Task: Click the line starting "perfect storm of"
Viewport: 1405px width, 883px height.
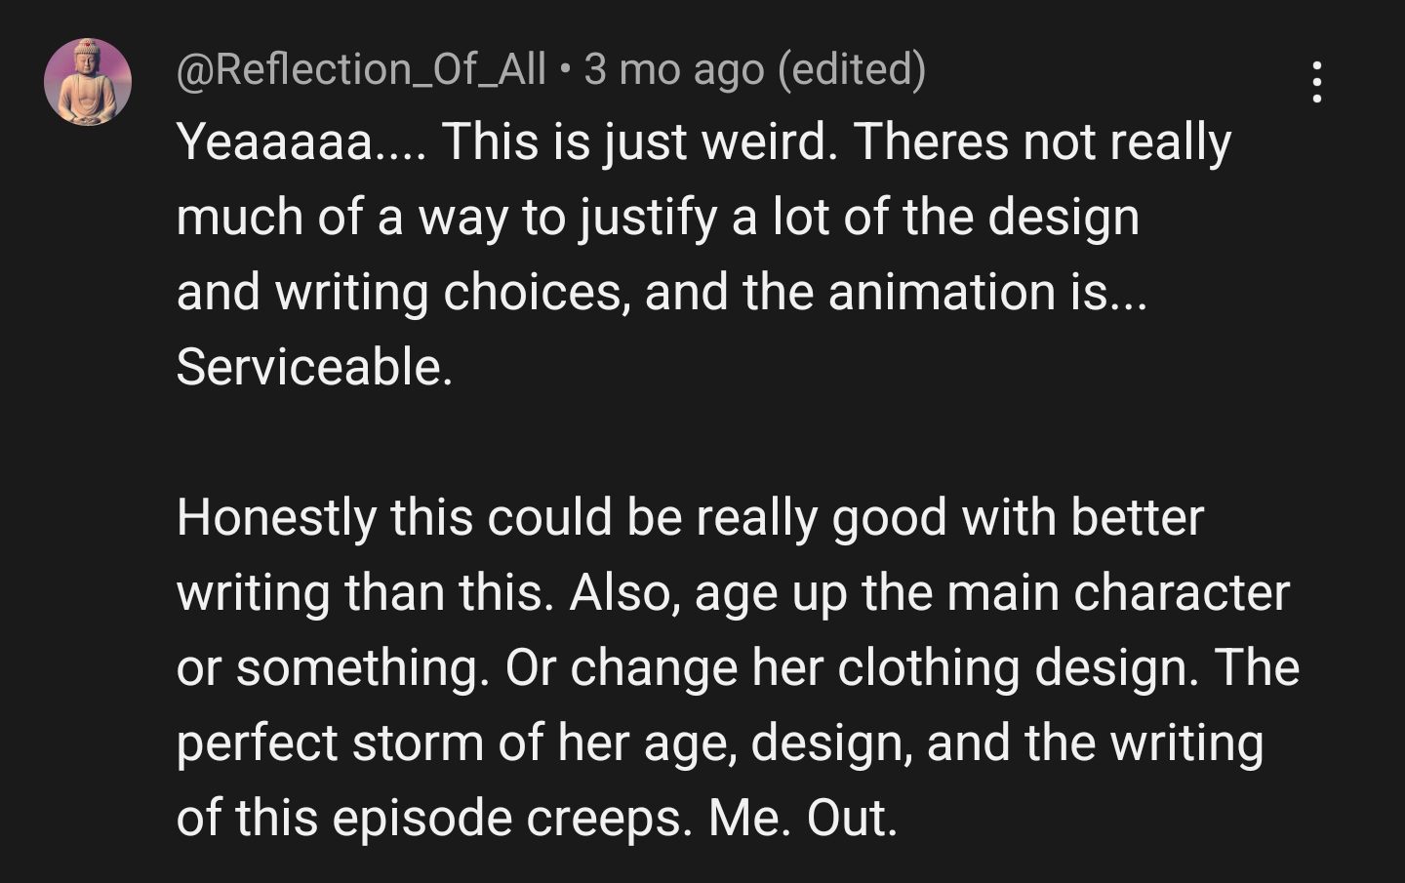Action: pyautogui.click(x=719, y=743)
